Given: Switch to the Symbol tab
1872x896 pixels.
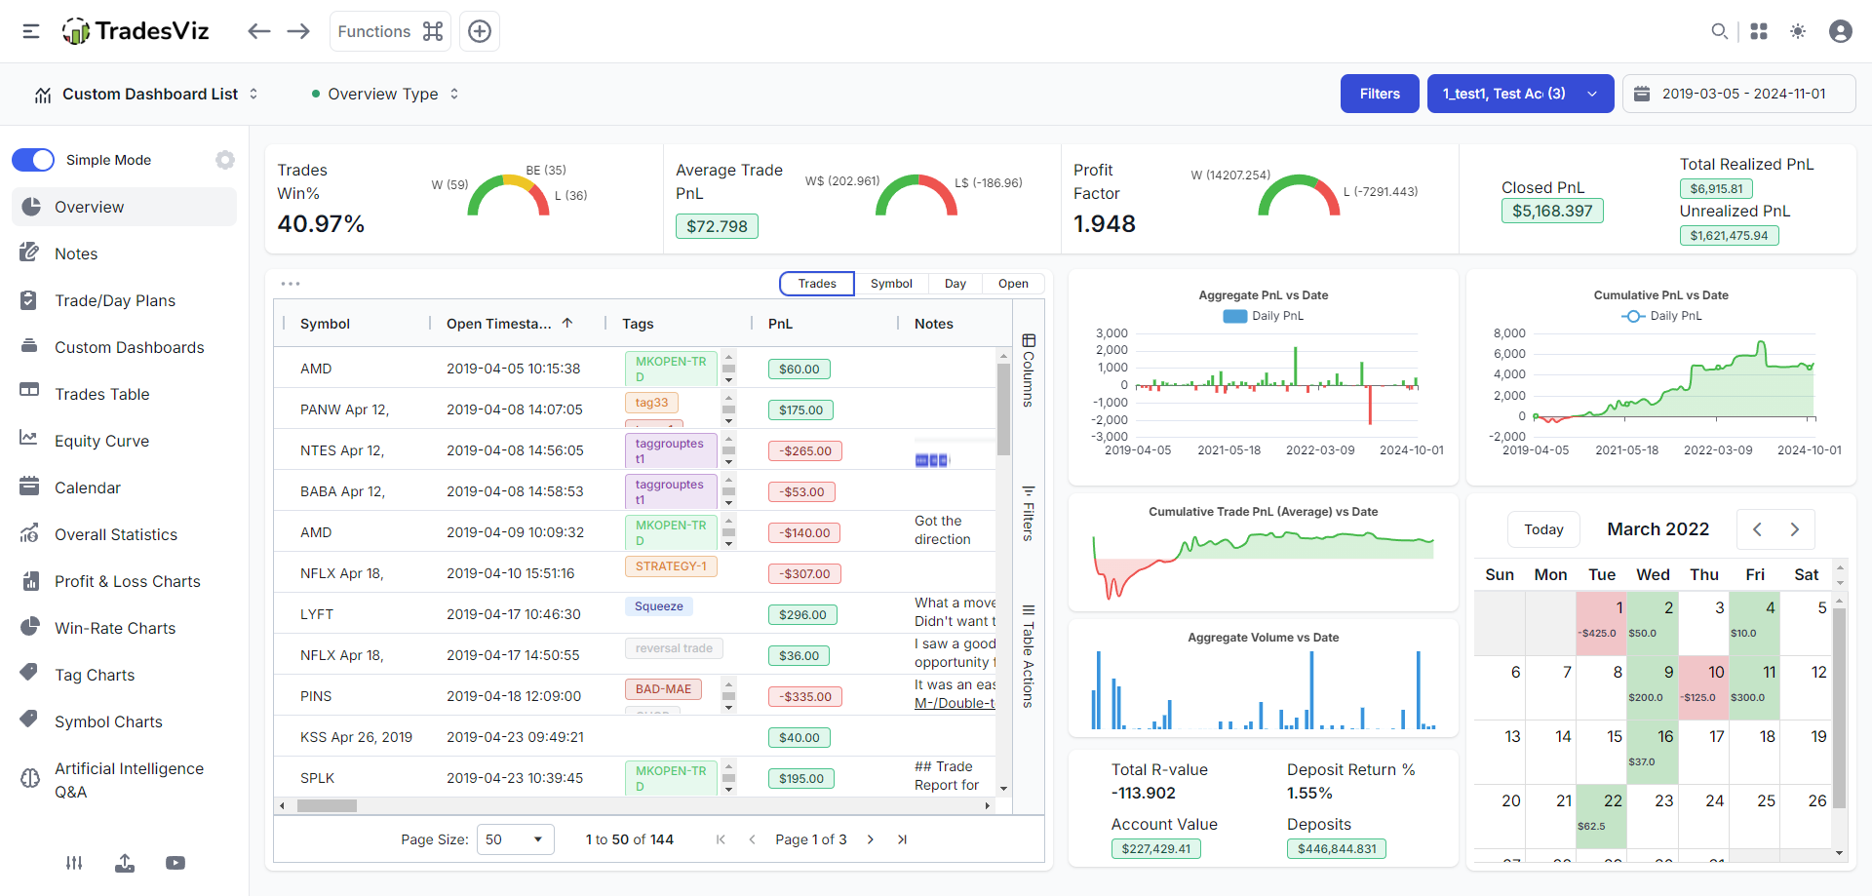Looking at the screenshot, I should click(x=891, y=284).
